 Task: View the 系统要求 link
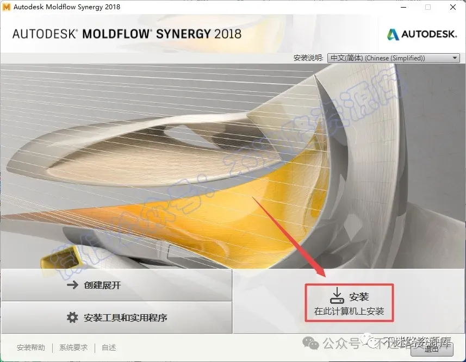73,347
